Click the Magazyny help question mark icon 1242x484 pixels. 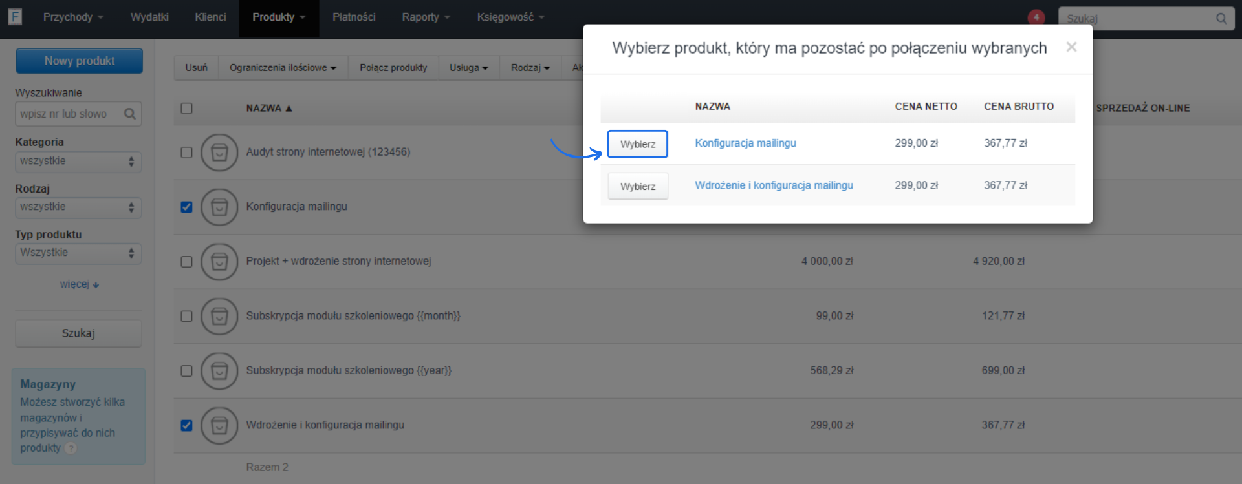pyautogui.click(x=71, y=448)
